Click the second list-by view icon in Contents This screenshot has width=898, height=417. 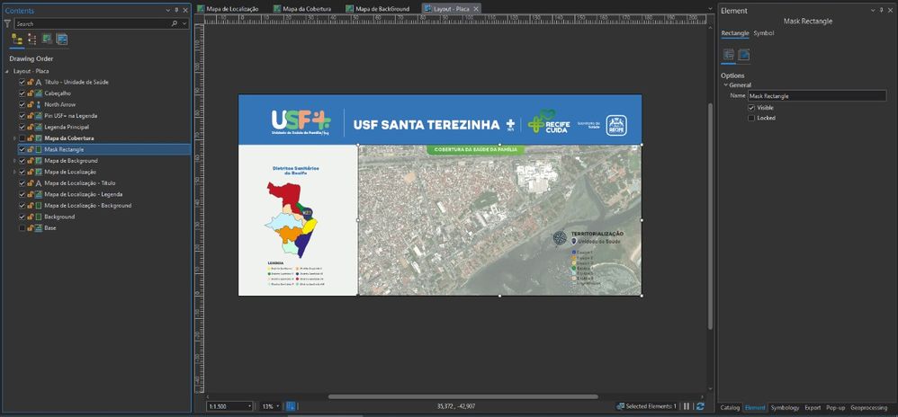click(32, 40)
